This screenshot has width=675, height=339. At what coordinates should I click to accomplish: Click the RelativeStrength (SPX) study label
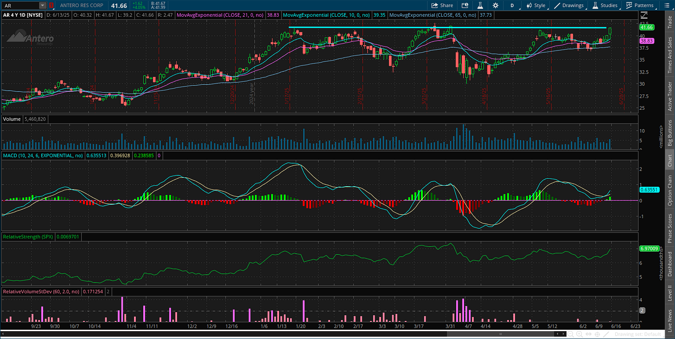28,237
